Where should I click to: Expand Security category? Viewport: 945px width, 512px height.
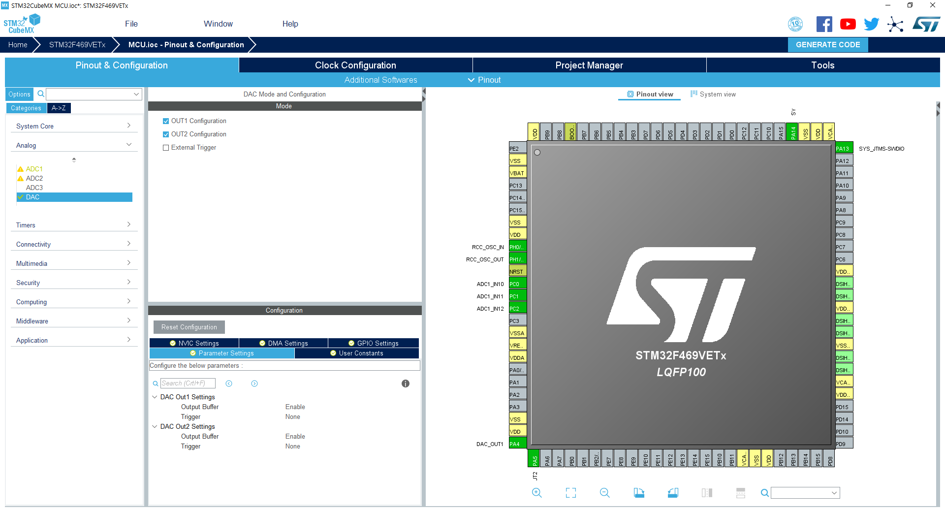tap(74, 283)
